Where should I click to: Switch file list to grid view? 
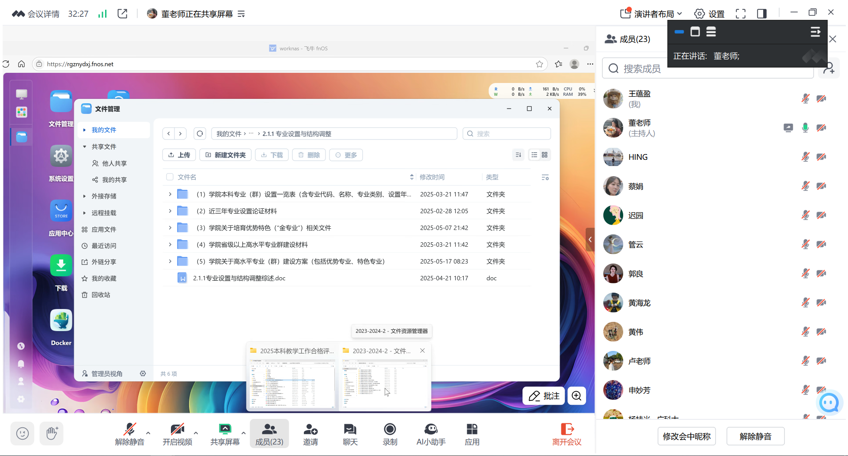[x=544, y=155]
